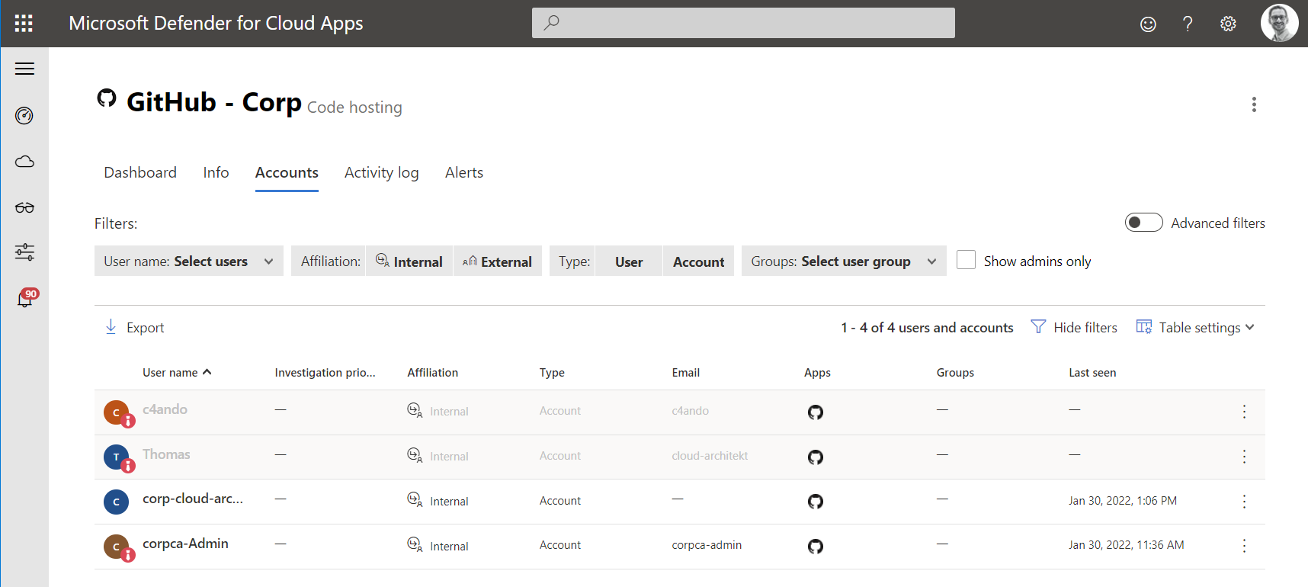Viewport: 1308px width, 587px height.
Task: Toggle the Advanced filters switch
Action: (1143, 223)
